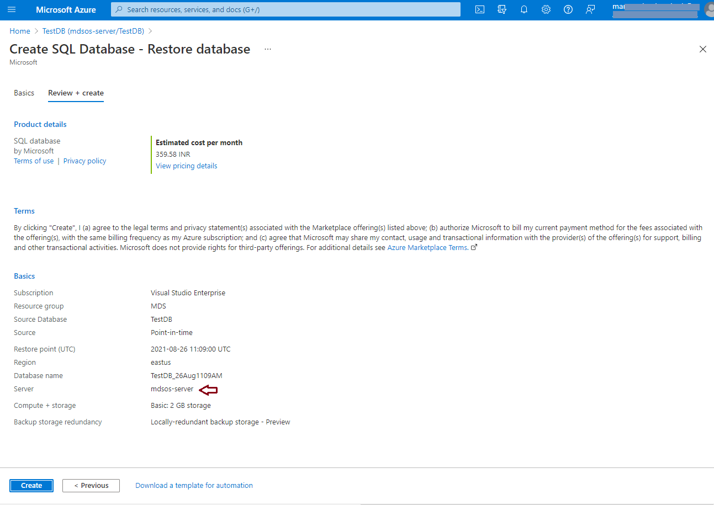Open Download a template for automation
Viewport: 714px width, 505px height.
(194, 486)
